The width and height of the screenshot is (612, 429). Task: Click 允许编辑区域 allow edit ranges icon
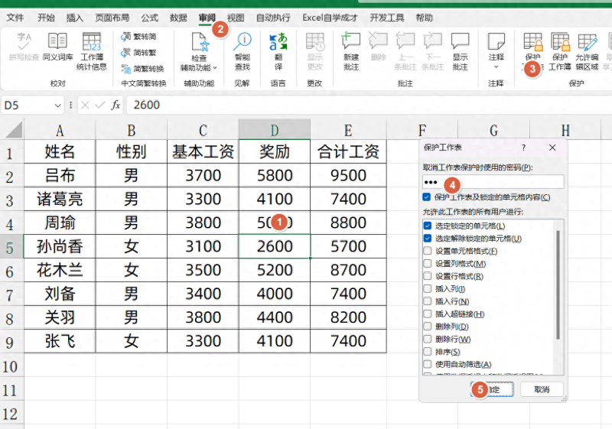588,42
